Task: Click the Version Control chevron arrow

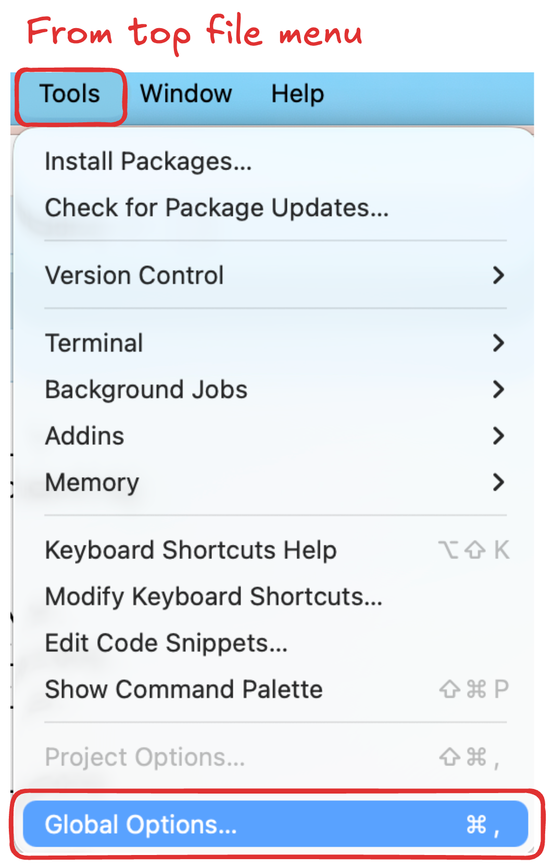Action: point(498,275)
